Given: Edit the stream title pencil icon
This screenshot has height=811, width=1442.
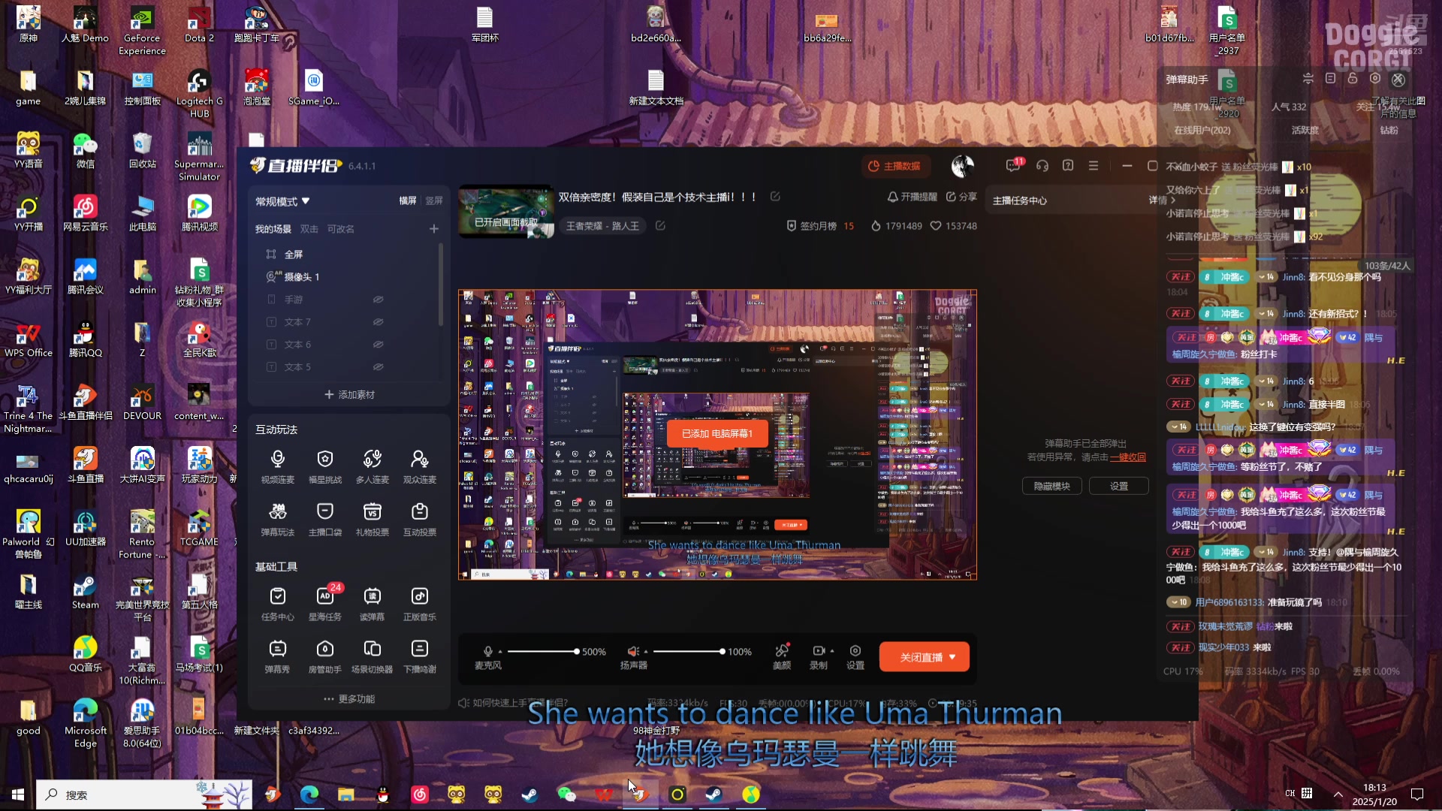Looking at the screenshot, I should coord(775,197).
